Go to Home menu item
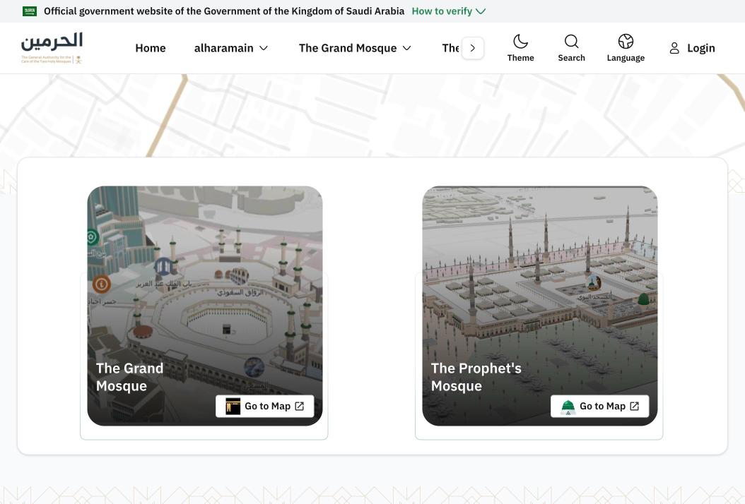 coord(150,48)
